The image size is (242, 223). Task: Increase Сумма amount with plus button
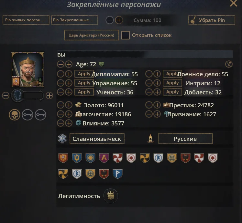click(x=119, y=20)
